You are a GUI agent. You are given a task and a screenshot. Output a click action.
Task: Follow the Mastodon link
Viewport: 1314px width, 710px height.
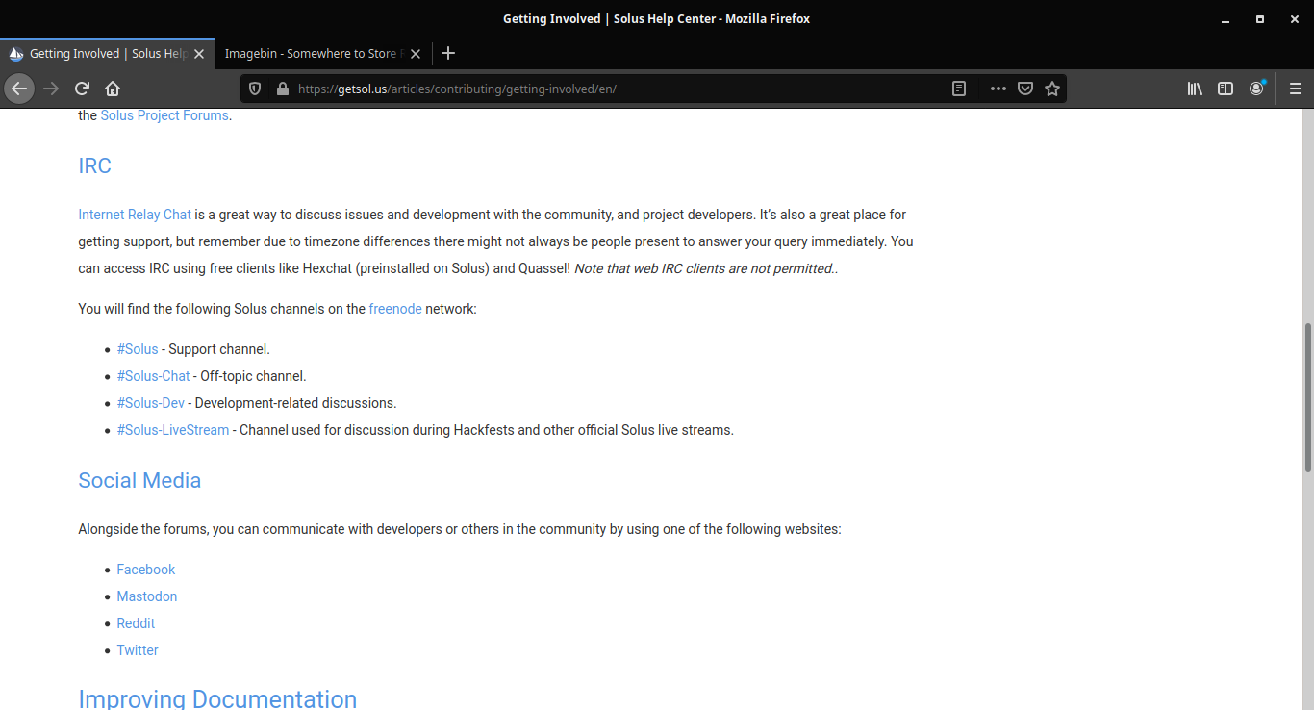(147, 596)
